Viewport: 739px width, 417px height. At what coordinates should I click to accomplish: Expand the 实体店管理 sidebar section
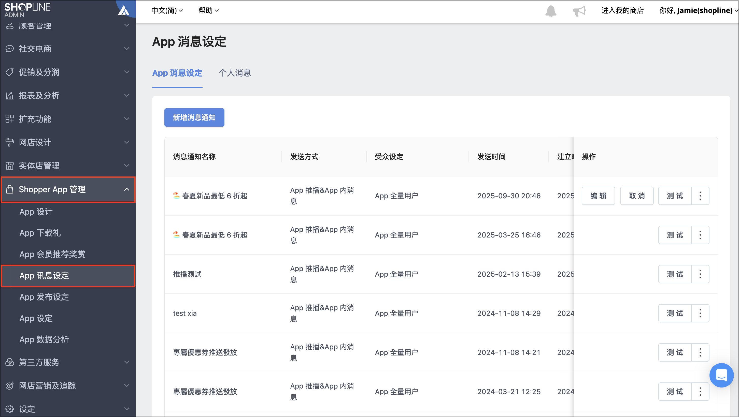click(126, 166)
